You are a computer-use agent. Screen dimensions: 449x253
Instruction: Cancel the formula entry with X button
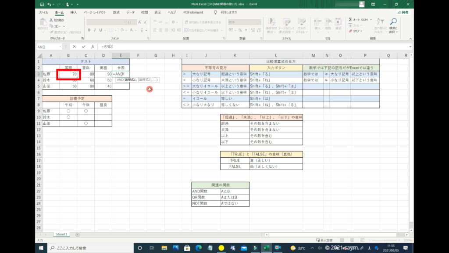pyautogui.click(x=75, y=47)
